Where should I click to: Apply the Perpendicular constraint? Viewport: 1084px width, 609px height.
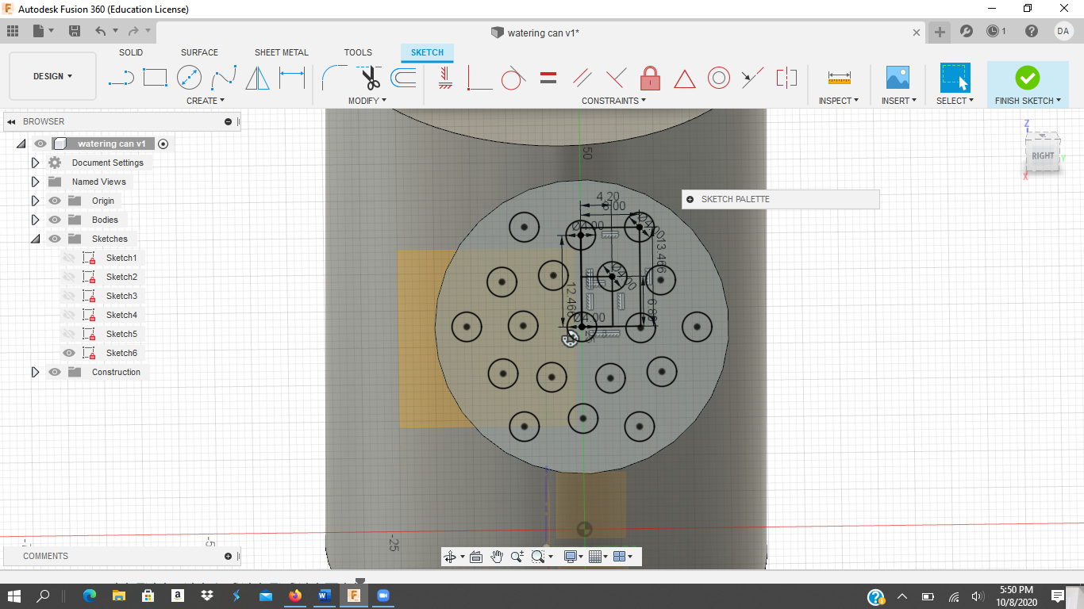pos(616,78)
